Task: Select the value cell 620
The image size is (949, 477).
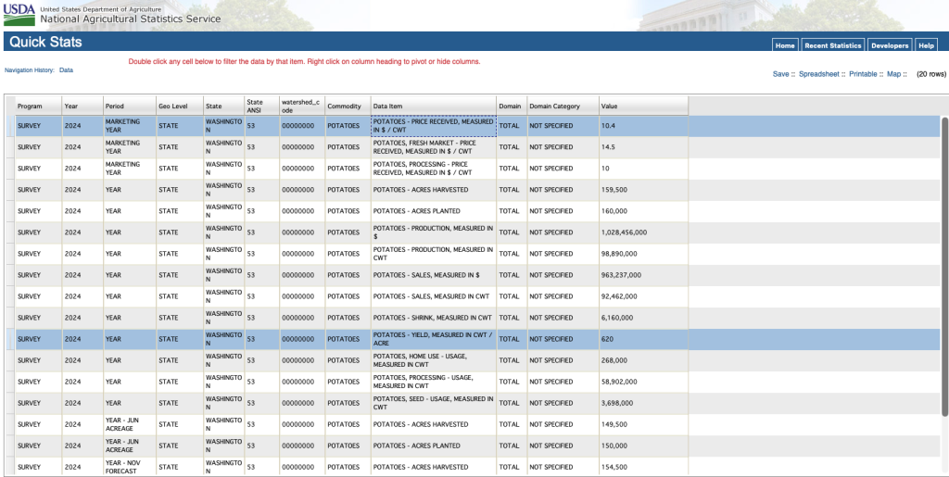Action: click(x=643, y=339)
